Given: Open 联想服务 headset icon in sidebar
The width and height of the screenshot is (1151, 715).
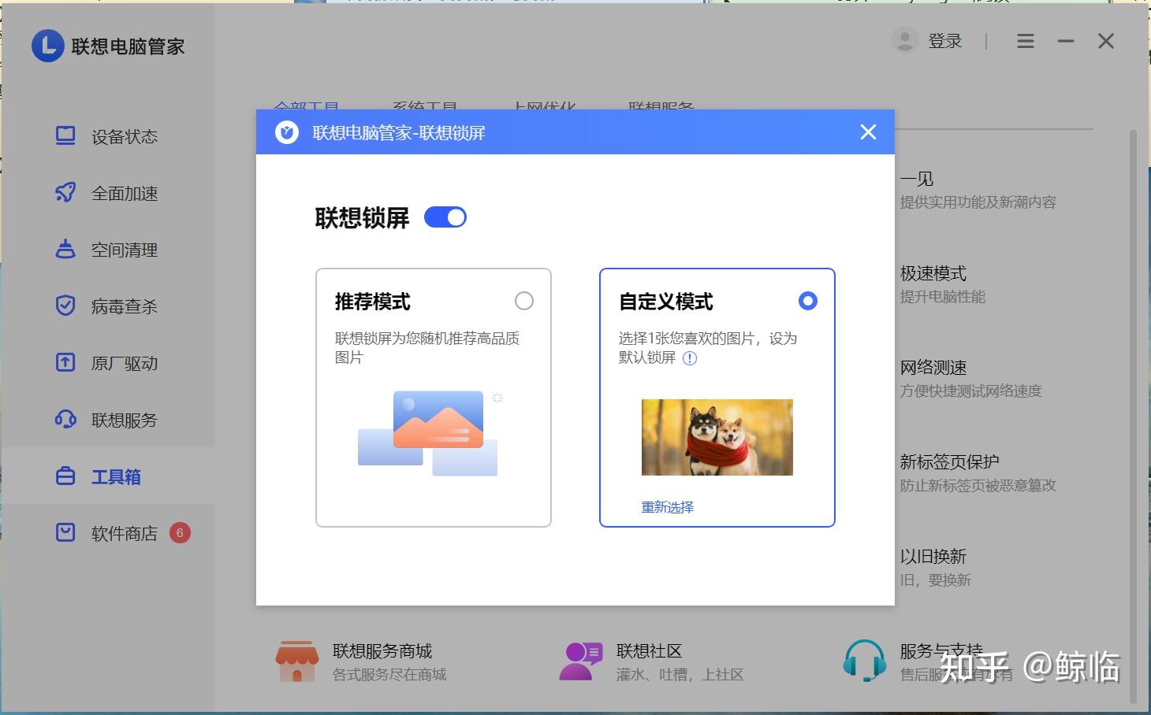Looking at the screenshot, I should [65, 419].
